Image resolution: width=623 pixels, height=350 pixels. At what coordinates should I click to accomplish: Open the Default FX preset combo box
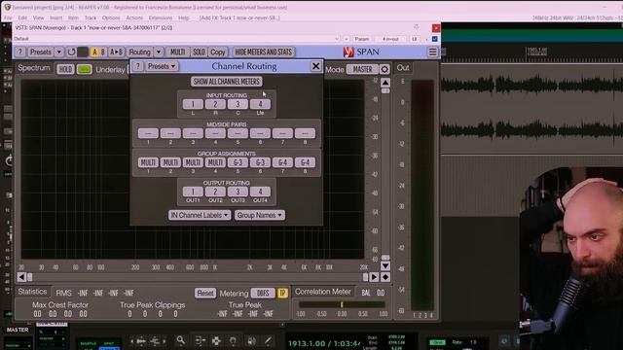click(x=177, y=39)
